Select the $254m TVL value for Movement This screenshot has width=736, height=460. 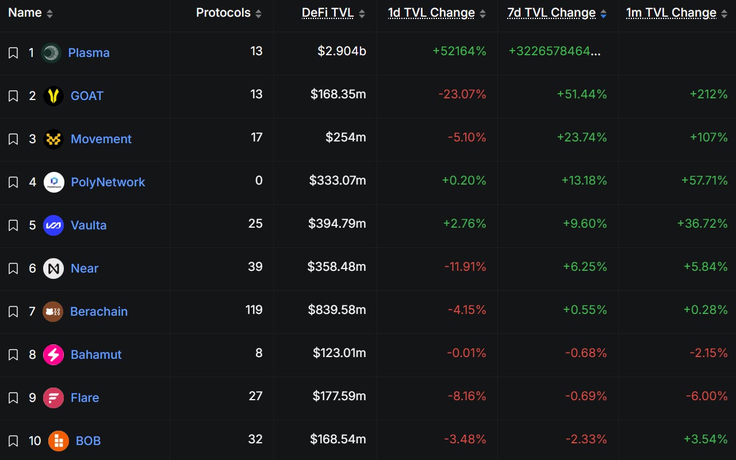pos(346,137)
